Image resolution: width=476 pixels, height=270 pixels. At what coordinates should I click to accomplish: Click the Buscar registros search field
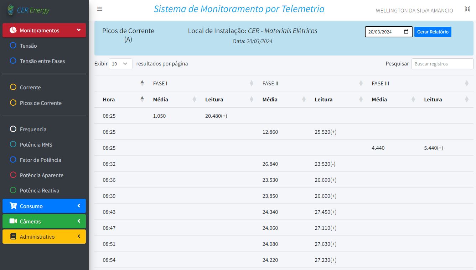[x=442, y=64]
